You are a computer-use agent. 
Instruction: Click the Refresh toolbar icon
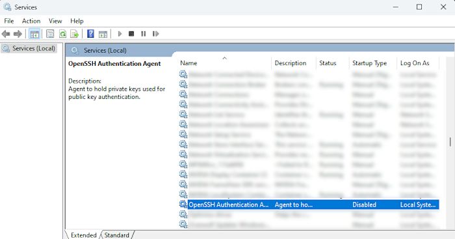tap(62, 34)
